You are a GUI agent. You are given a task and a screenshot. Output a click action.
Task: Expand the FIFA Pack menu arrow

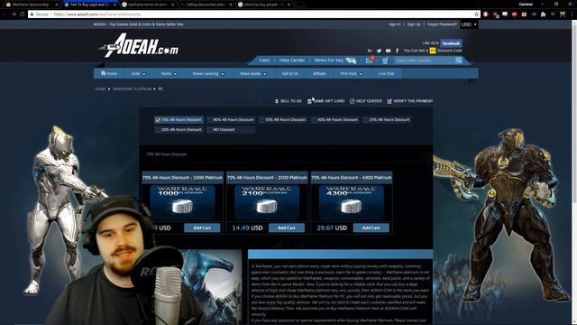click(361, 74)
